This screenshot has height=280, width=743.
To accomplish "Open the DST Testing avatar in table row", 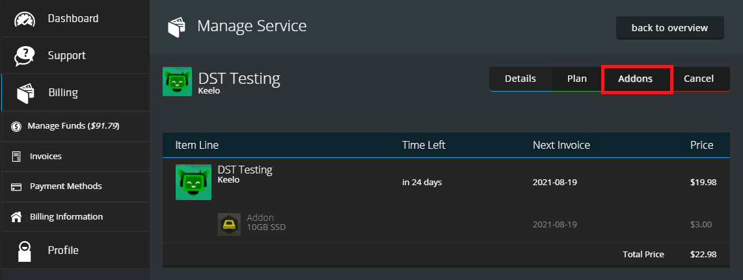I will tap(193, 182).
